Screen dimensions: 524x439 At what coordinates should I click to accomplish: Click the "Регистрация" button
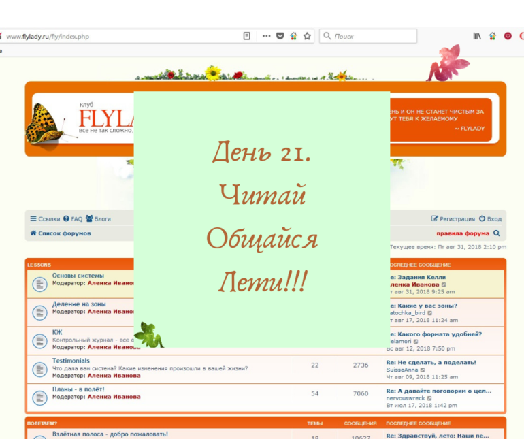tap(453, 219)
